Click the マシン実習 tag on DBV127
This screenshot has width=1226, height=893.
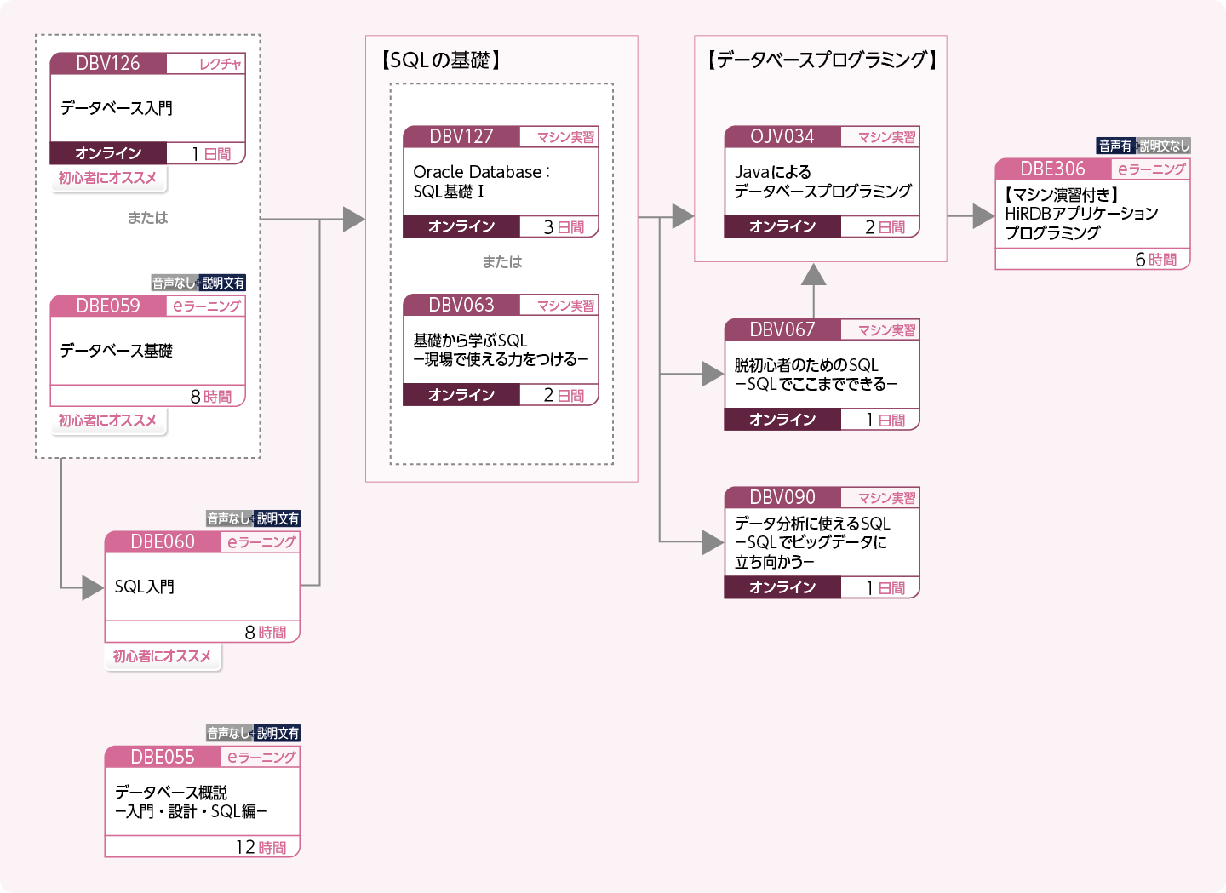tap(565, 137)
